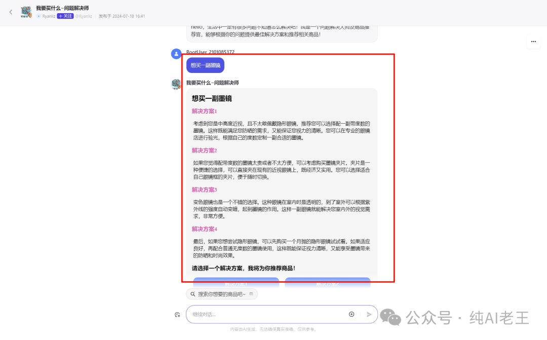Open the bot avatar in the header
Image resolution: width=547 pixels, height=340 pixels.
26,12
